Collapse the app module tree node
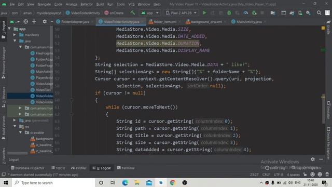 click(9, 29)
